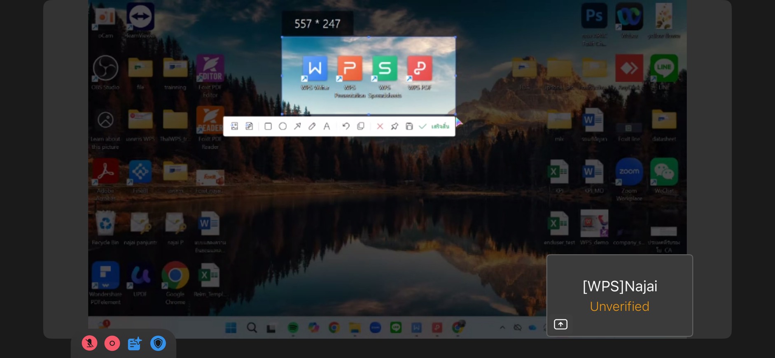Click the extract image from screenshot icon
Screen dimensions: 775x358
pos(234,126)
